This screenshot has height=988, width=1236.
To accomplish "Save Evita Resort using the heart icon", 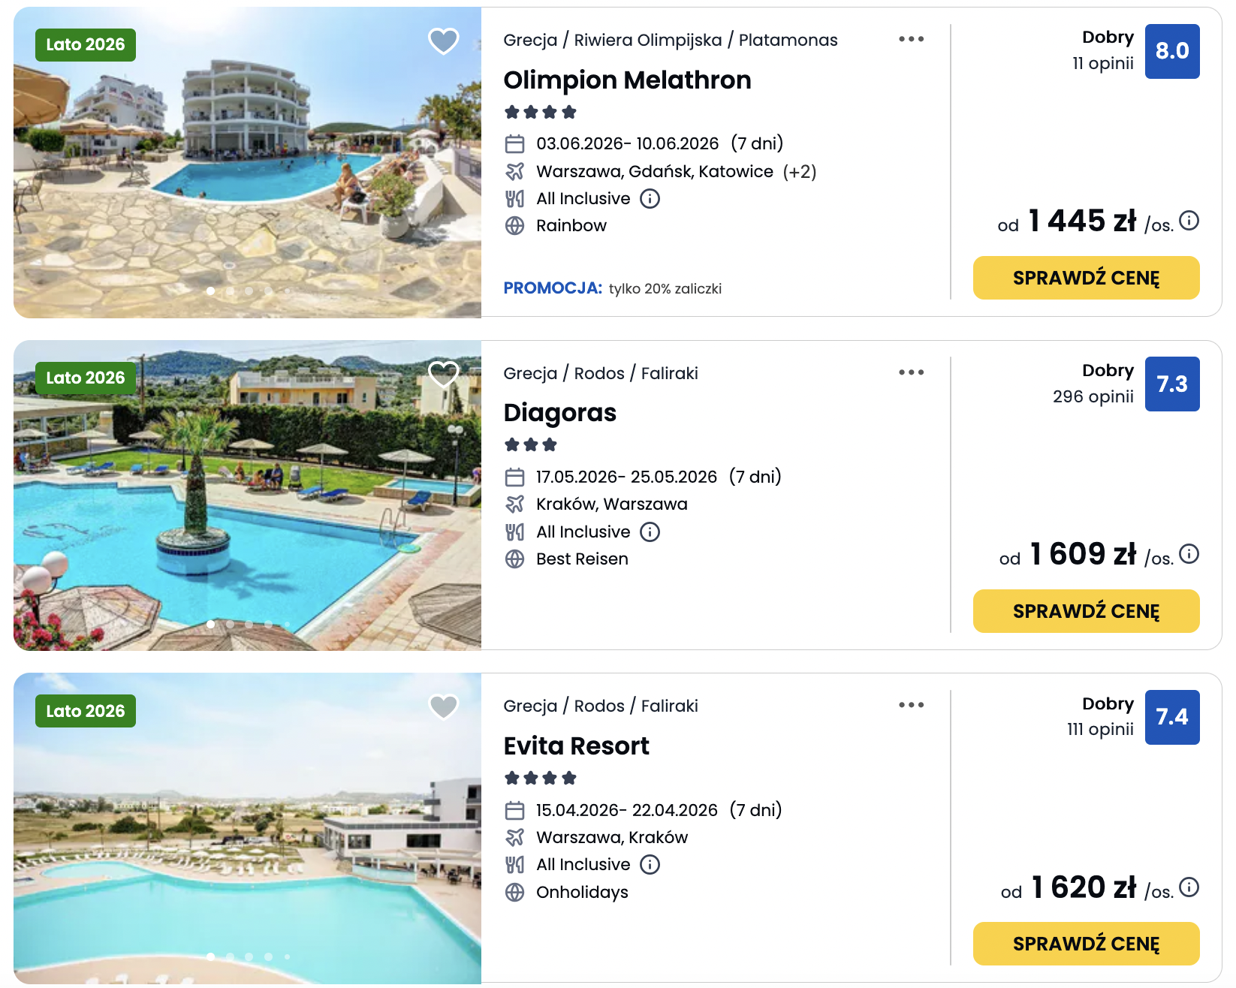I will [x=443, y=706].
